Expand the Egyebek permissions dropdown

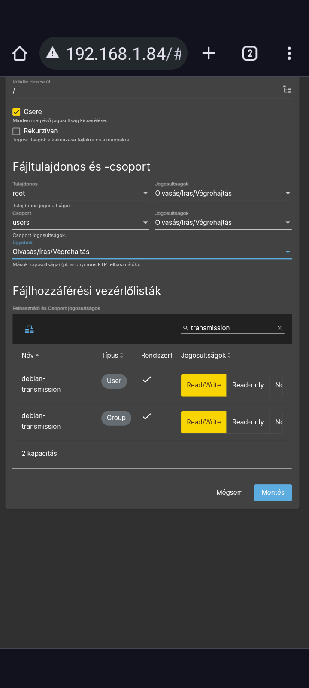tap(152, 252)
